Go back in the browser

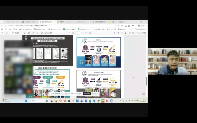[x=2, y=26]
